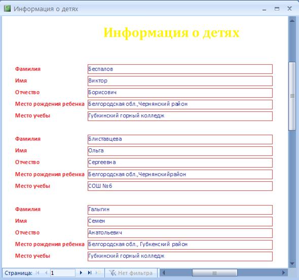Image resolution: width=299 pixels, height=280 pixels.
Task: Maximize the Информация о детях window
Action: tap(277, 9)
